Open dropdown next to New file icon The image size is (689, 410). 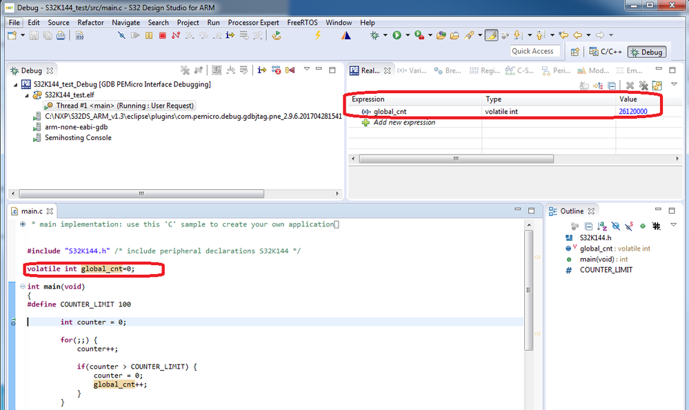pos(22,35)
